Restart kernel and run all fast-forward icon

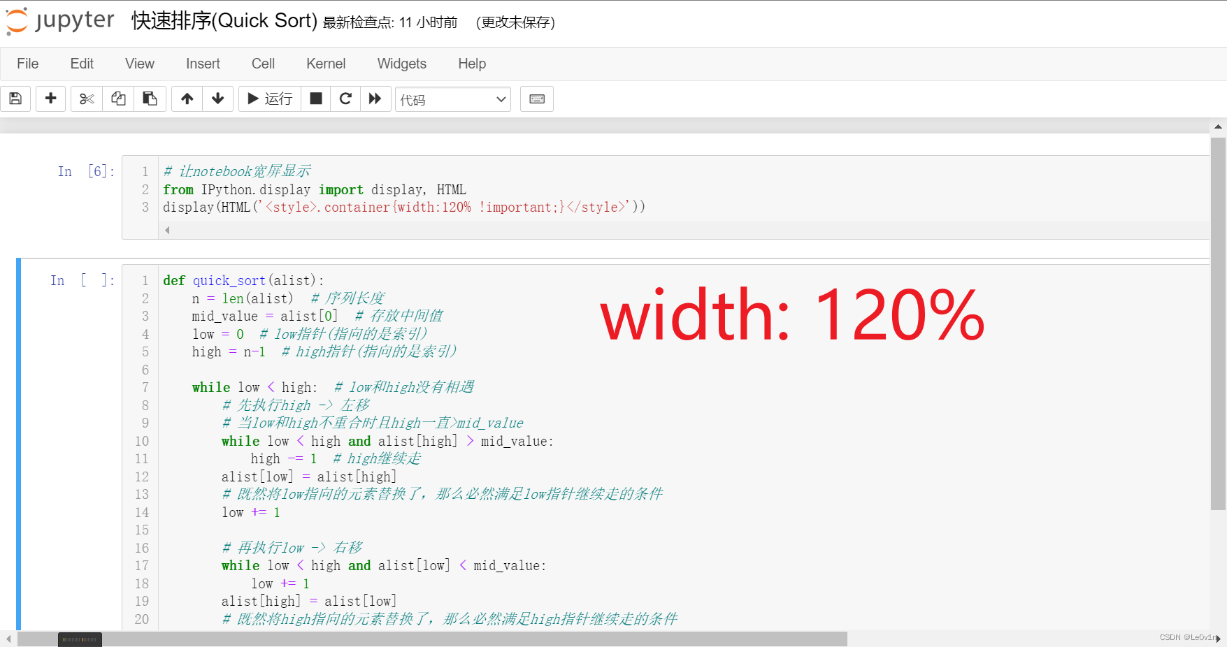[375, 99]
